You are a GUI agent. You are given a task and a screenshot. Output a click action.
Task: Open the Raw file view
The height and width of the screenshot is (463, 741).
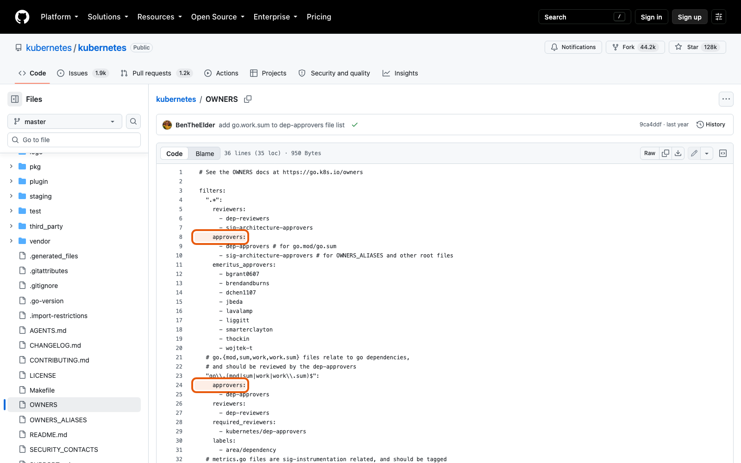tap(650, 153)
